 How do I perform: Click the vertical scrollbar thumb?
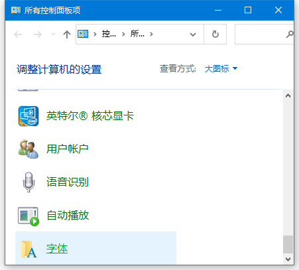click(288, 245)
